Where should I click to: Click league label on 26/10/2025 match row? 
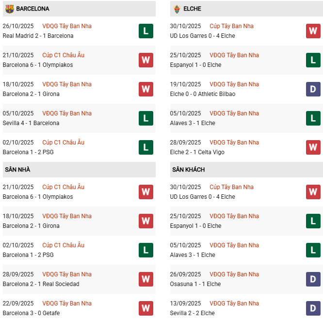[67, 26]
